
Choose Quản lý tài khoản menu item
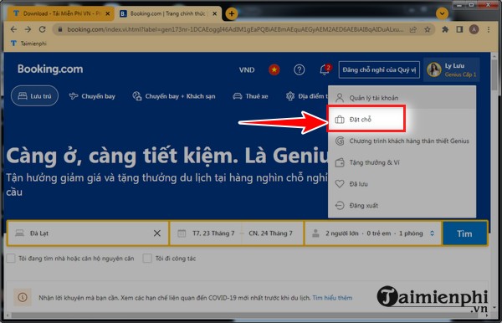tap(402, 98)
